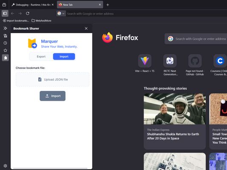Image resolution: width=227 pixels, height=170 pixels.
Task: Click the Marquer title text
Action: tap(49, 41)
